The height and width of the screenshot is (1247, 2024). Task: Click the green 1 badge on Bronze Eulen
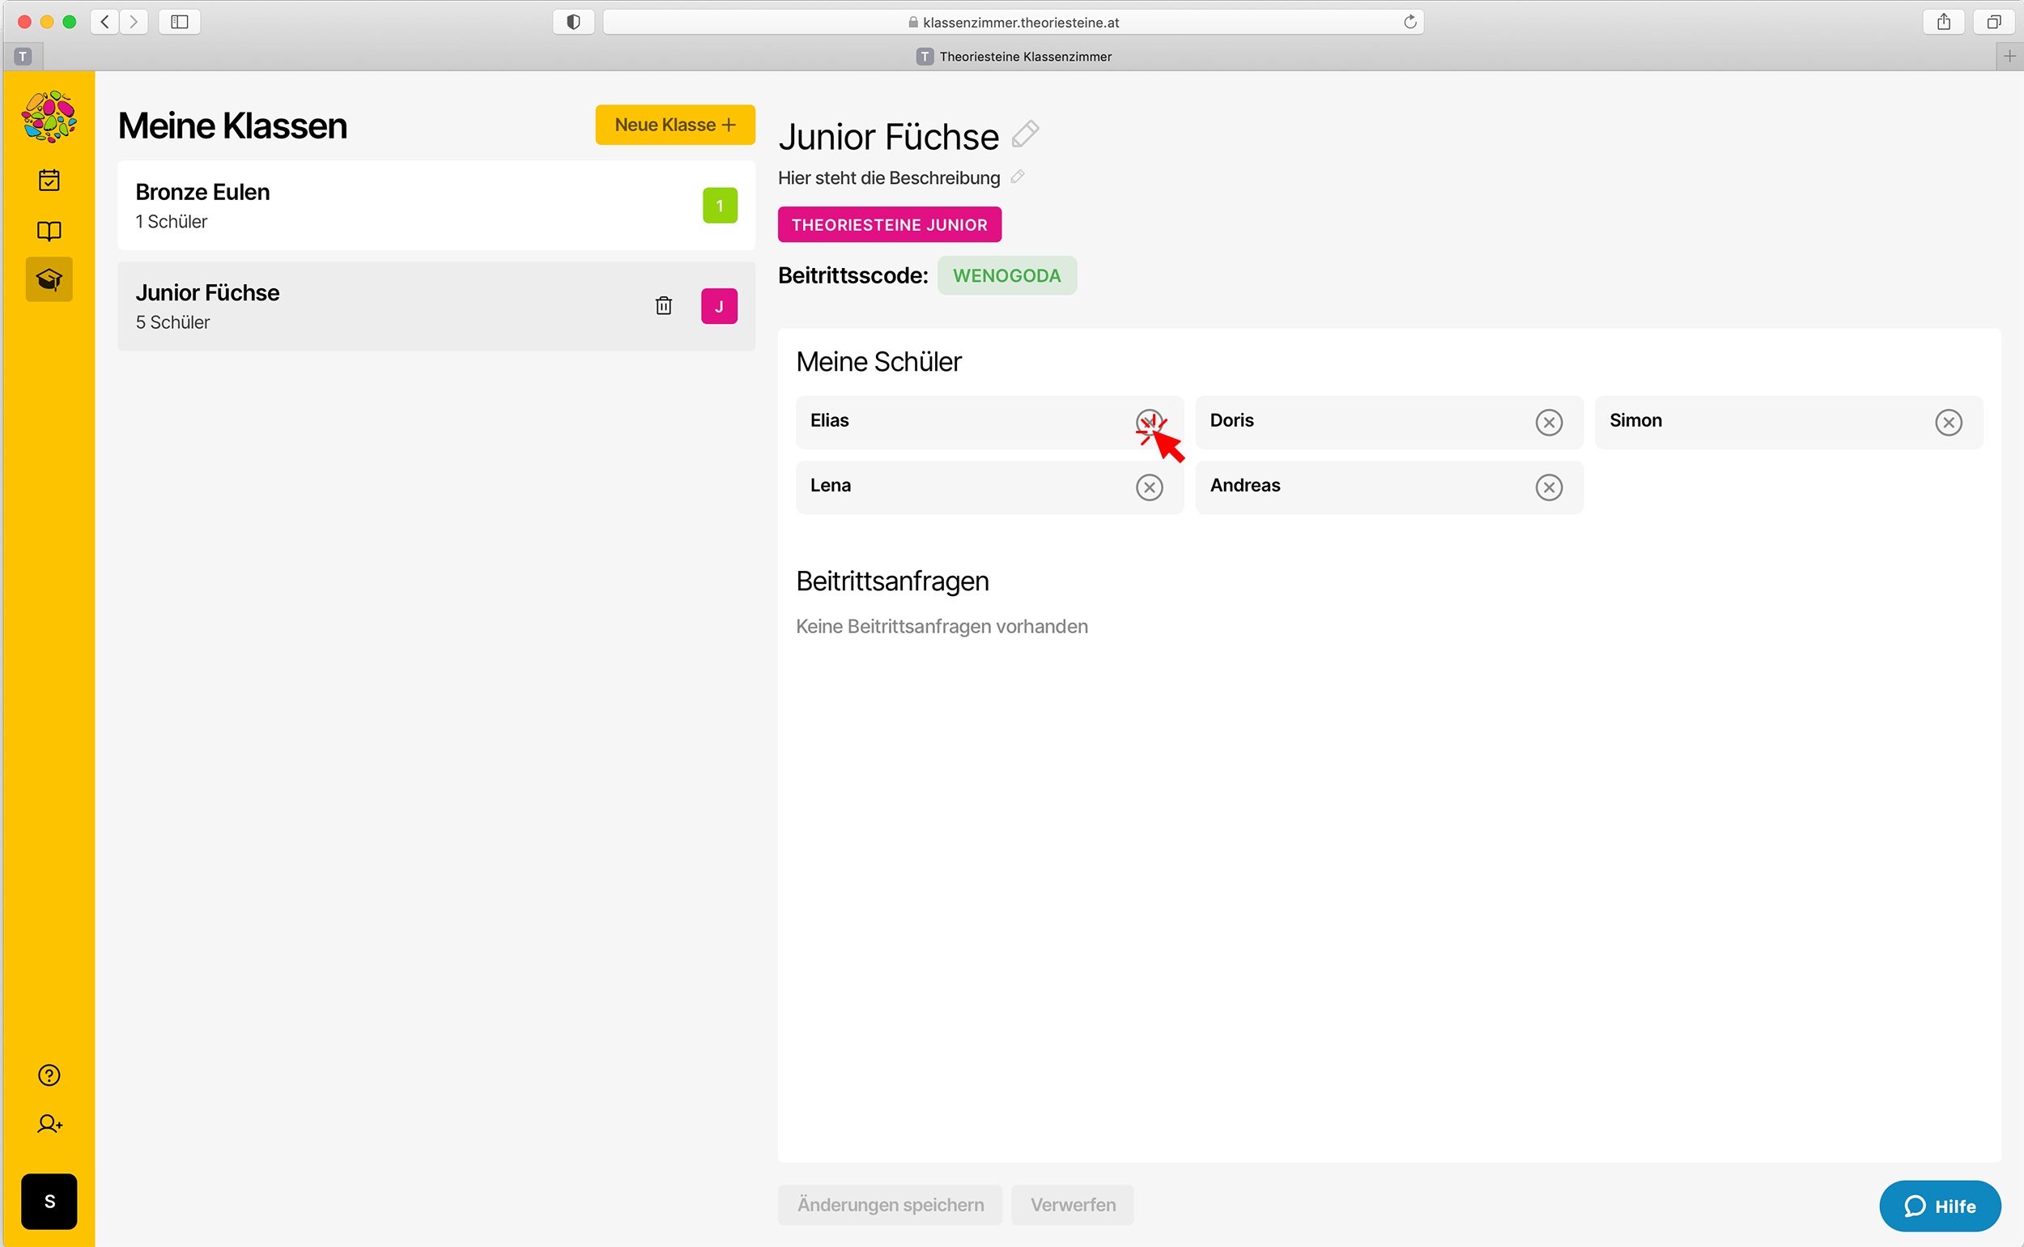[x=720, y=206]
